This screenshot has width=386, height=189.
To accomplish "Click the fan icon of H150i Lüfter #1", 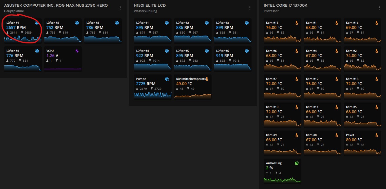I will point(167,23).
